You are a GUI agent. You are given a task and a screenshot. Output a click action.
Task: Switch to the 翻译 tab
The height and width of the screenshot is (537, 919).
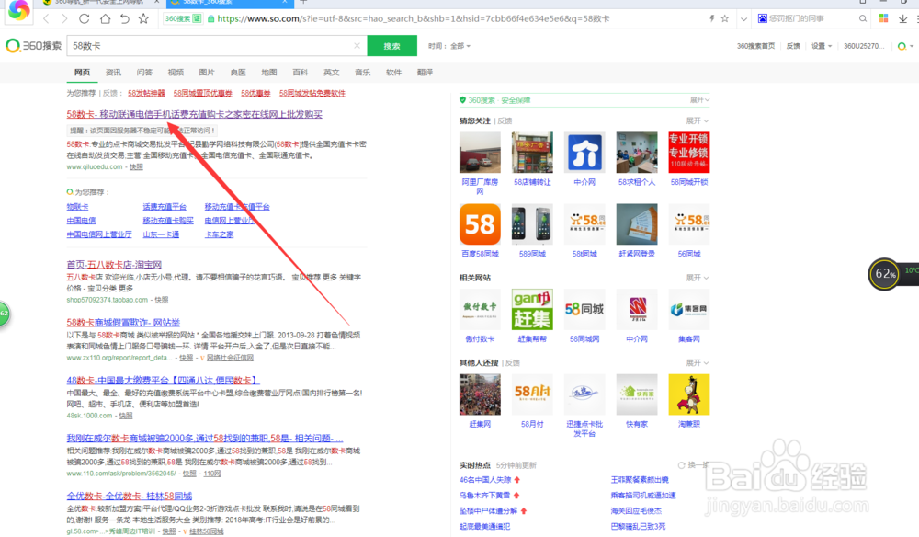(x=425, y=72)
